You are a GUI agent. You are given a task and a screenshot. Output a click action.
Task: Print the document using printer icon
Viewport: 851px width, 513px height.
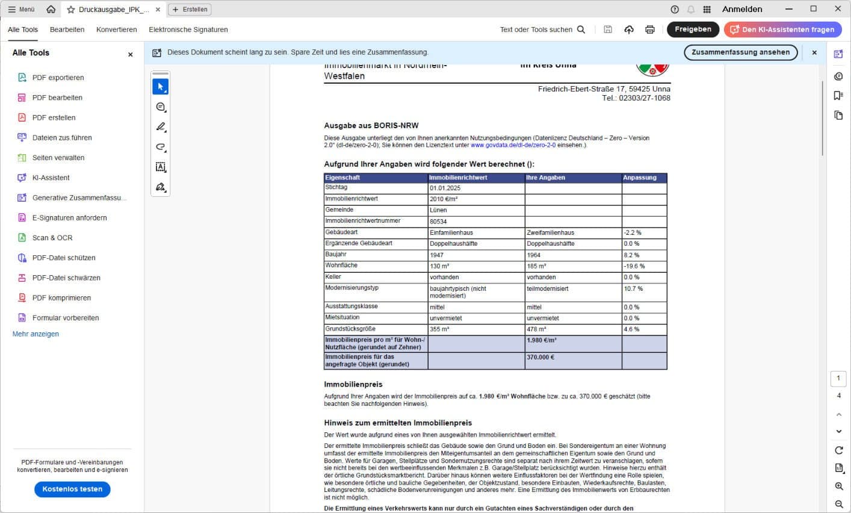(x=650, y=30)
